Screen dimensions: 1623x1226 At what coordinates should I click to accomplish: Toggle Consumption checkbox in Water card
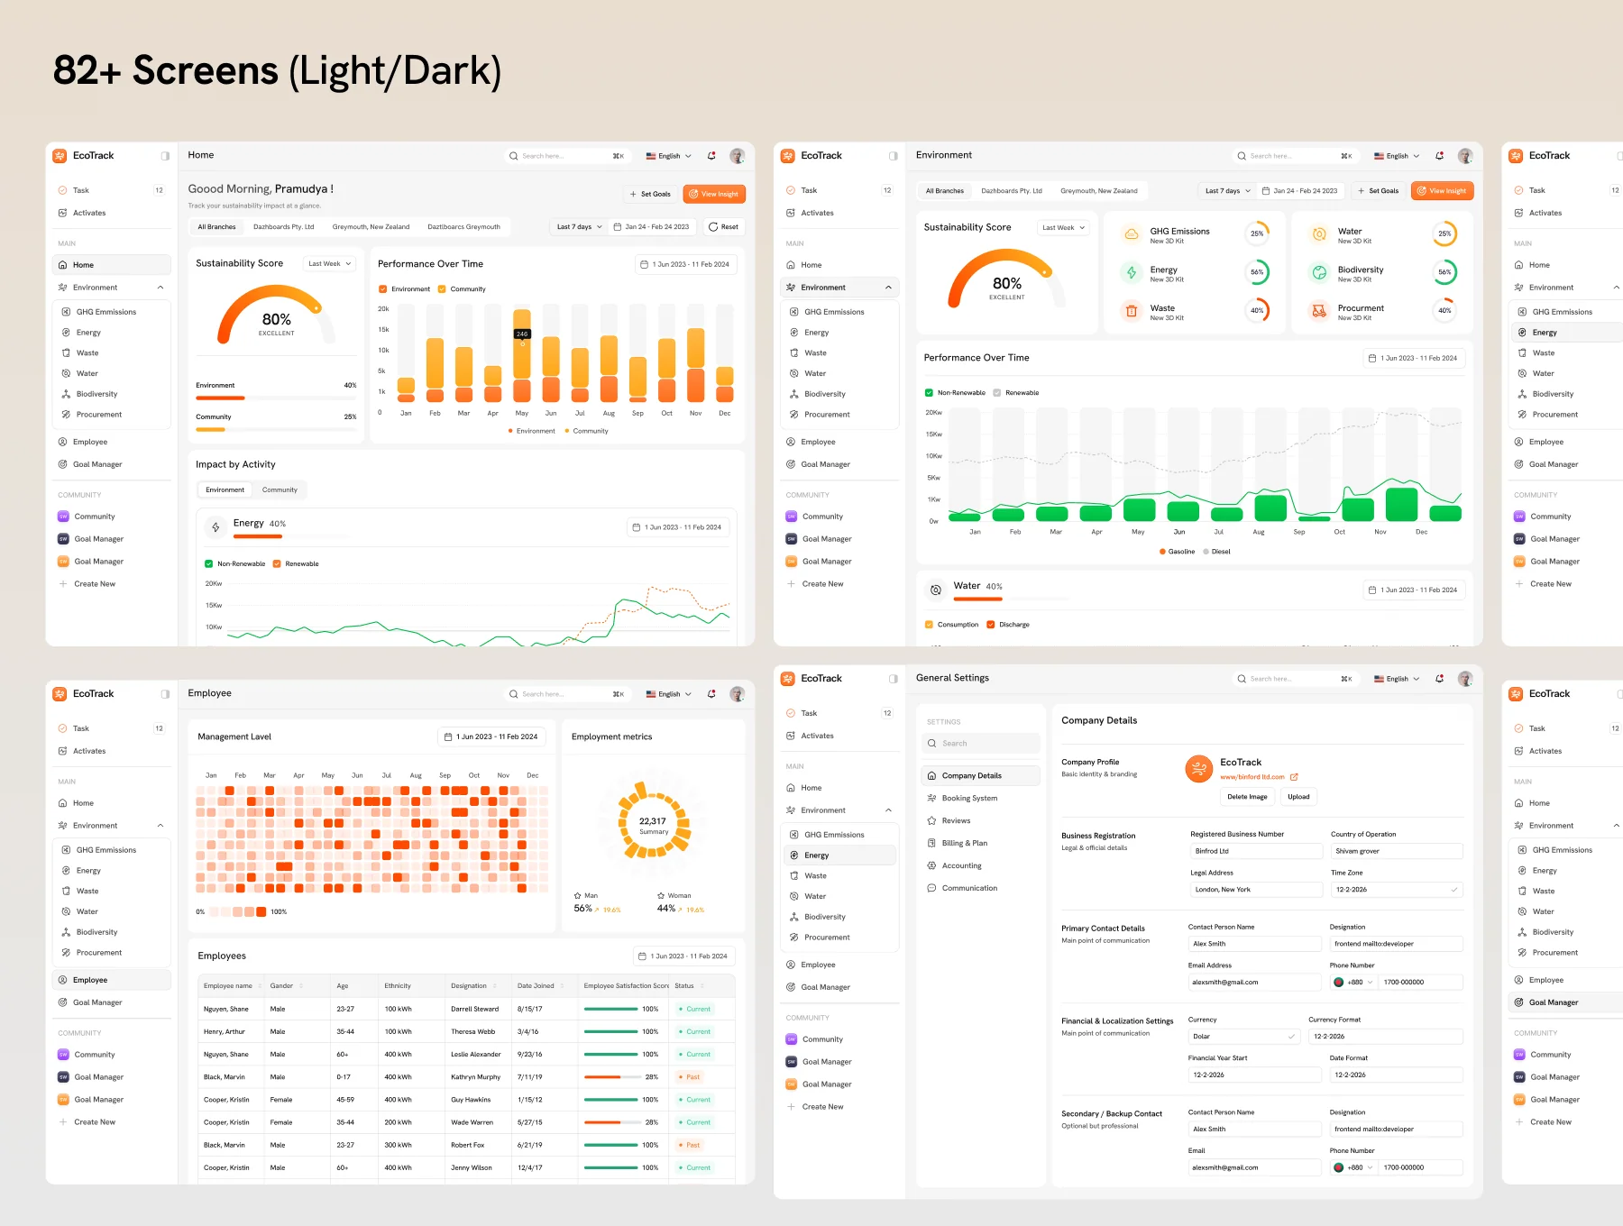click(x=929, y=625)
